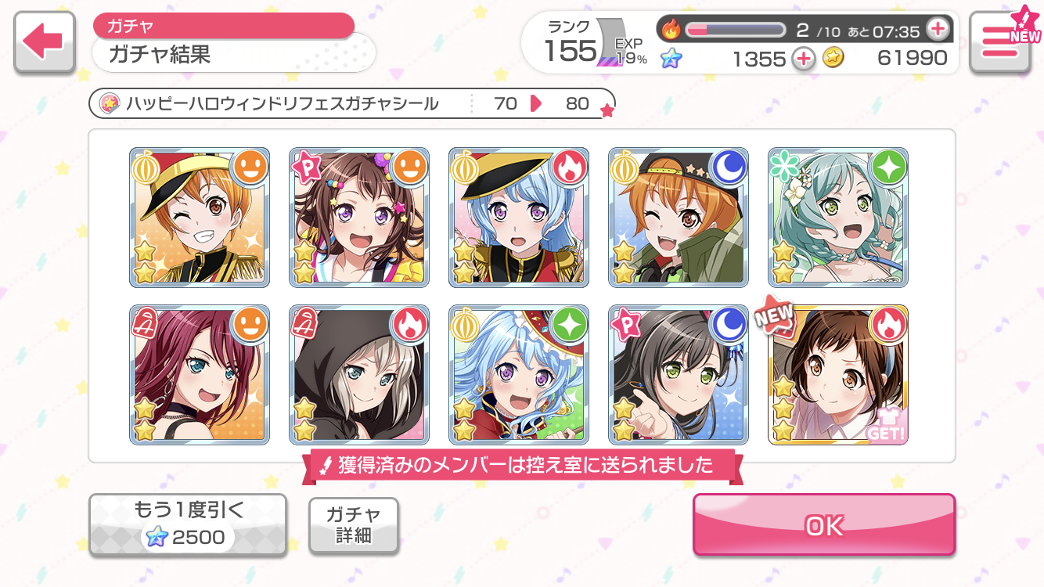The width and height of the screenshot is (1044, 587).
Task: Select the winking orange-haired girl in yellow hat card
Action: [x=200, y=218]
